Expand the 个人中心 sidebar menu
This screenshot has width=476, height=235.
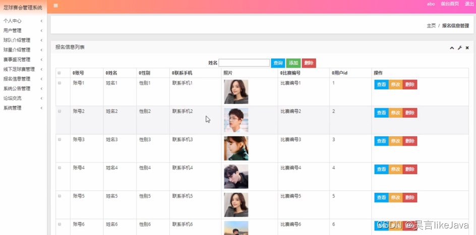(x=23, y=21)
